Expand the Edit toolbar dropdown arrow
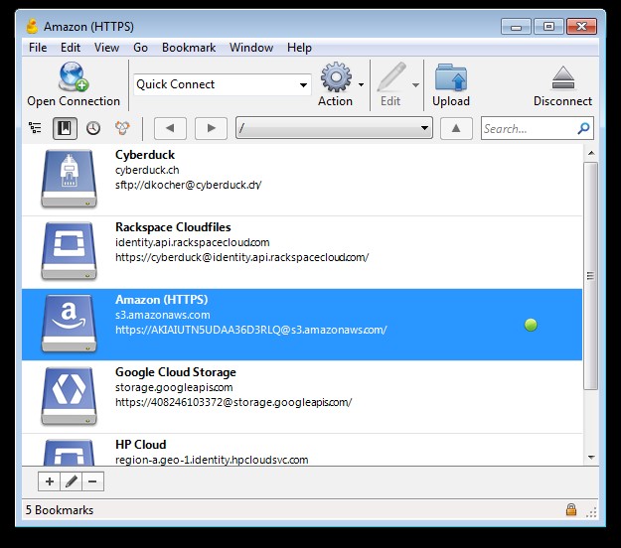Screen dimensions: 621x548 click(x=415, y=85)
